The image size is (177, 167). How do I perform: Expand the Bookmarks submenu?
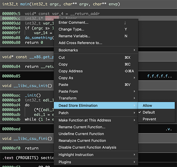tap(96, 50)
